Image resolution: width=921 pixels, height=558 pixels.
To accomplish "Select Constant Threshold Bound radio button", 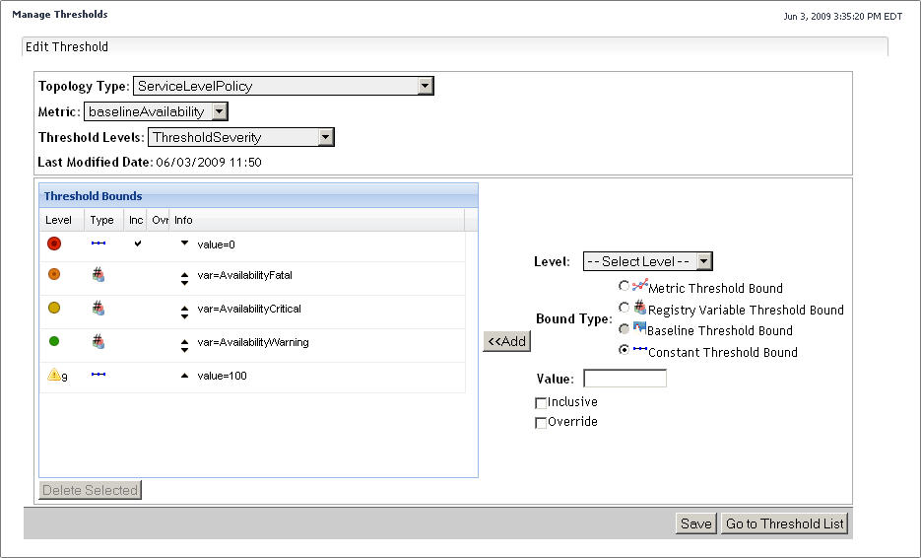I will (x=624, y=349).
